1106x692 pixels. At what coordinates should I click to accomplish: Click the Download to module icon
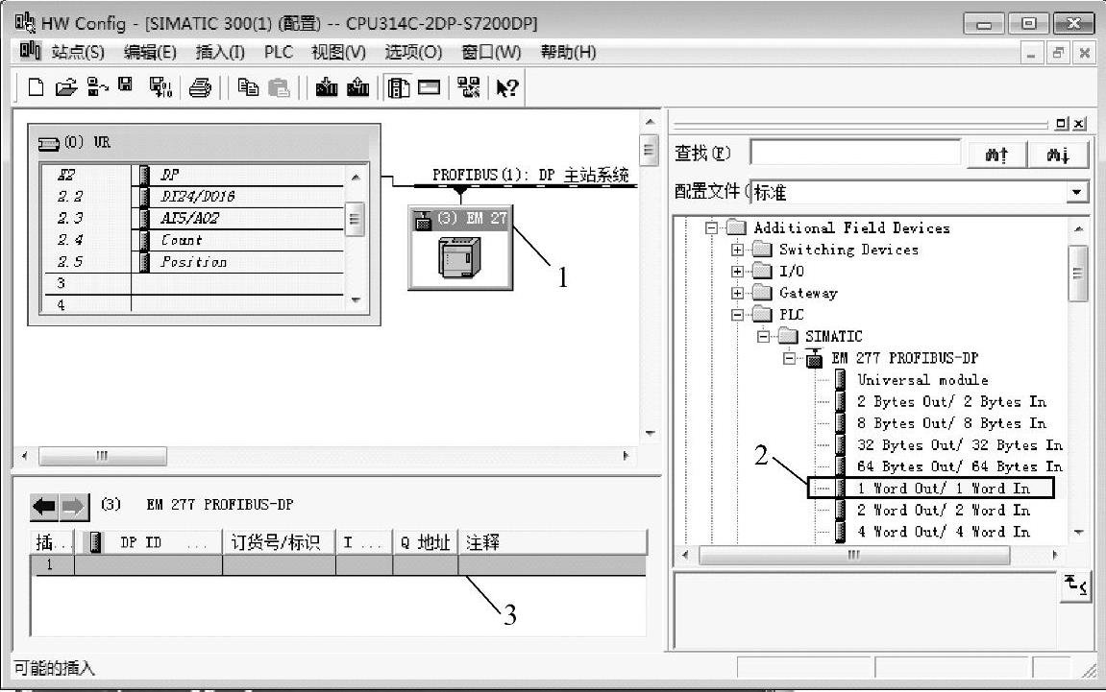coord(326,87)
